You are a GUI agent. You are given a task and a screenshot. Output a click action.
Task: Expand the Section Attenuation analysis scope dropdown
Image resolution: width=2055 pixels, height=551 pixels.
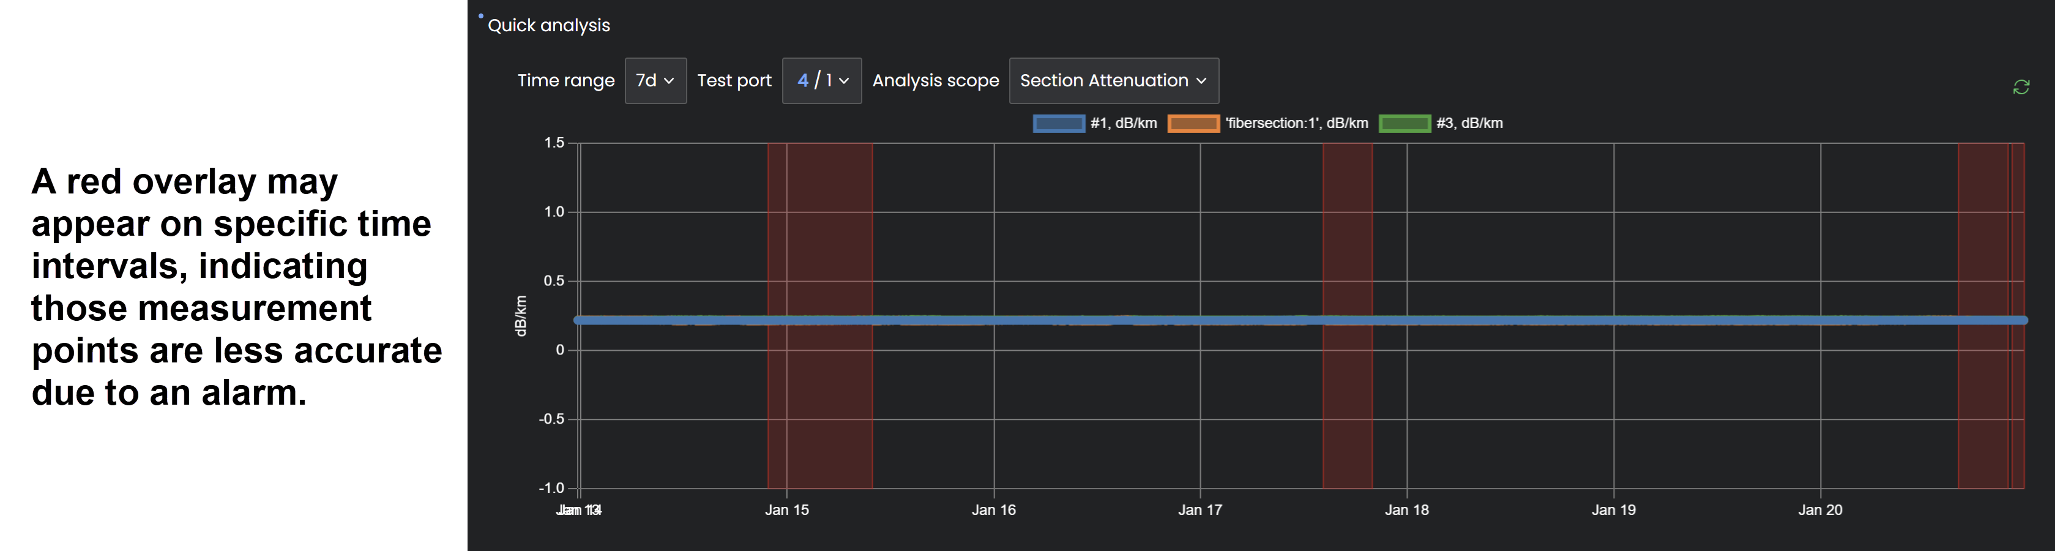click(1113, 81)
